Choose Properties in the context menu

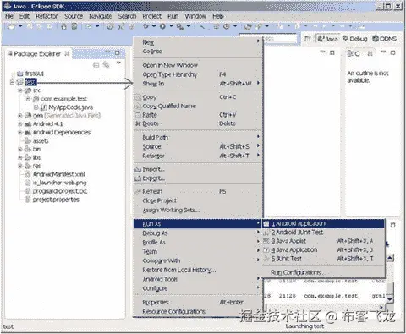point(197,303)
